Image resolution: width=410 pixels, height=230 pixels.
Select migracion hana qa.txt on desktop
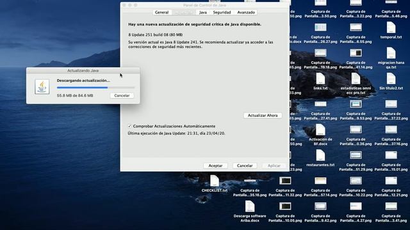point(391,54)
